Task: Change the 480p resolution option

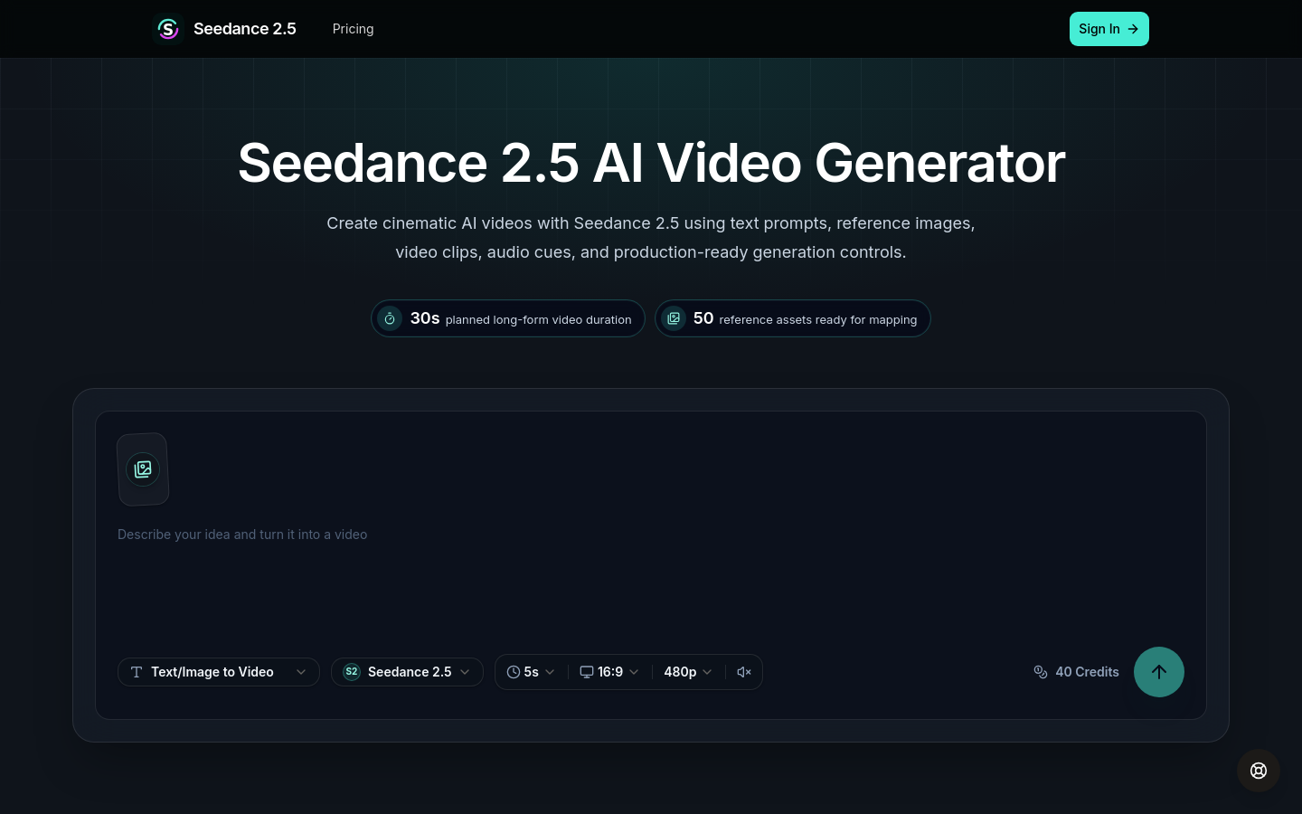Action: click(x=688, y=672)
